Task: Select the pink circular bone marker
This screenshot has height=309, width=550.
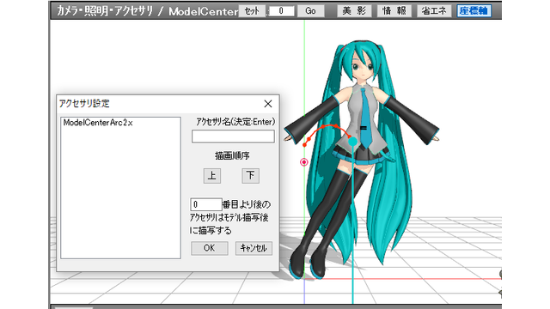Action: tap(303, 162)
